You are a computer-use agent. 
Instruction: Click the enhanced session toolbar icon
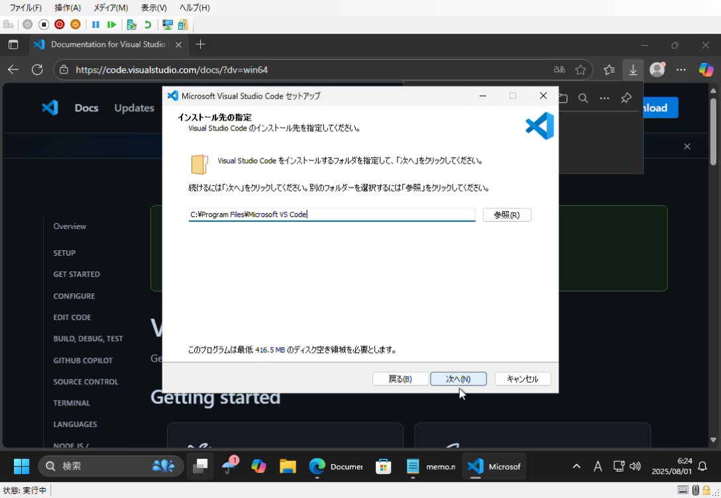coord(168,25)
